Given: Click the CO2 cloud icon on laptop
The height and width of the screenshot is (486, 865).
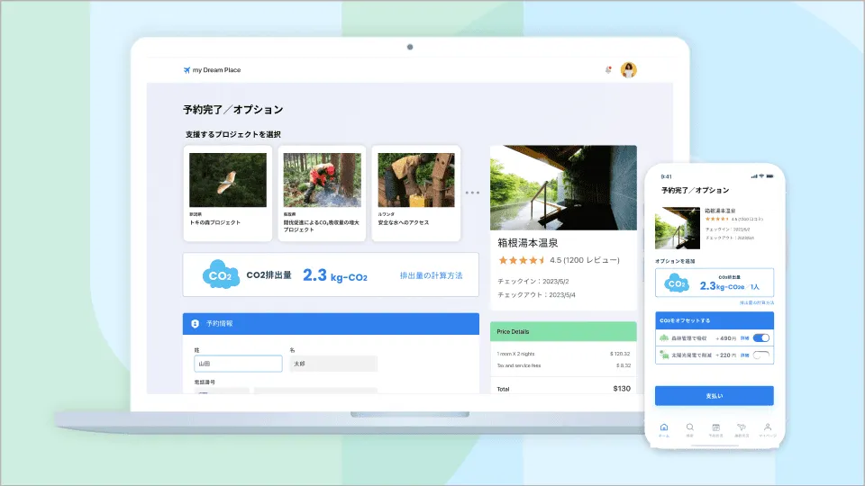Looking at the screenshot, I should click(220, 275).
